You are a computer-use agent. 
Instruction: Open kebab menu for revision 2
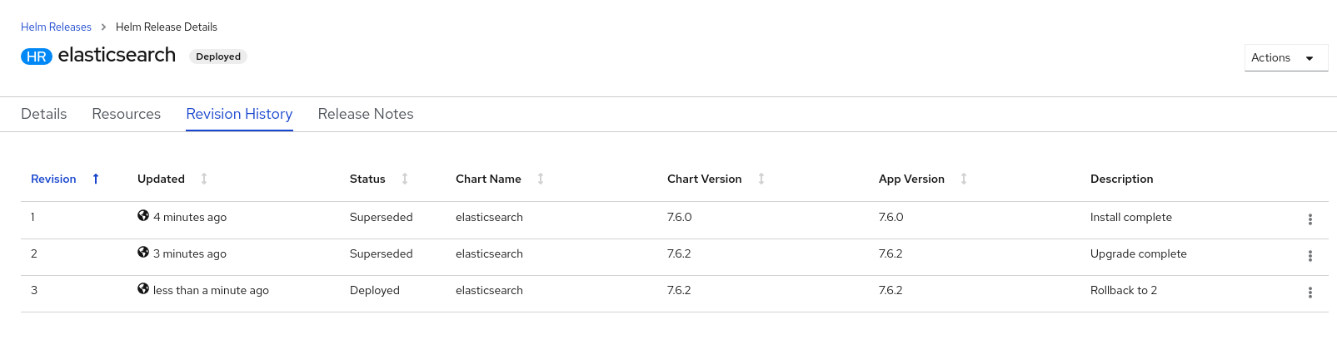(1310, 256)
